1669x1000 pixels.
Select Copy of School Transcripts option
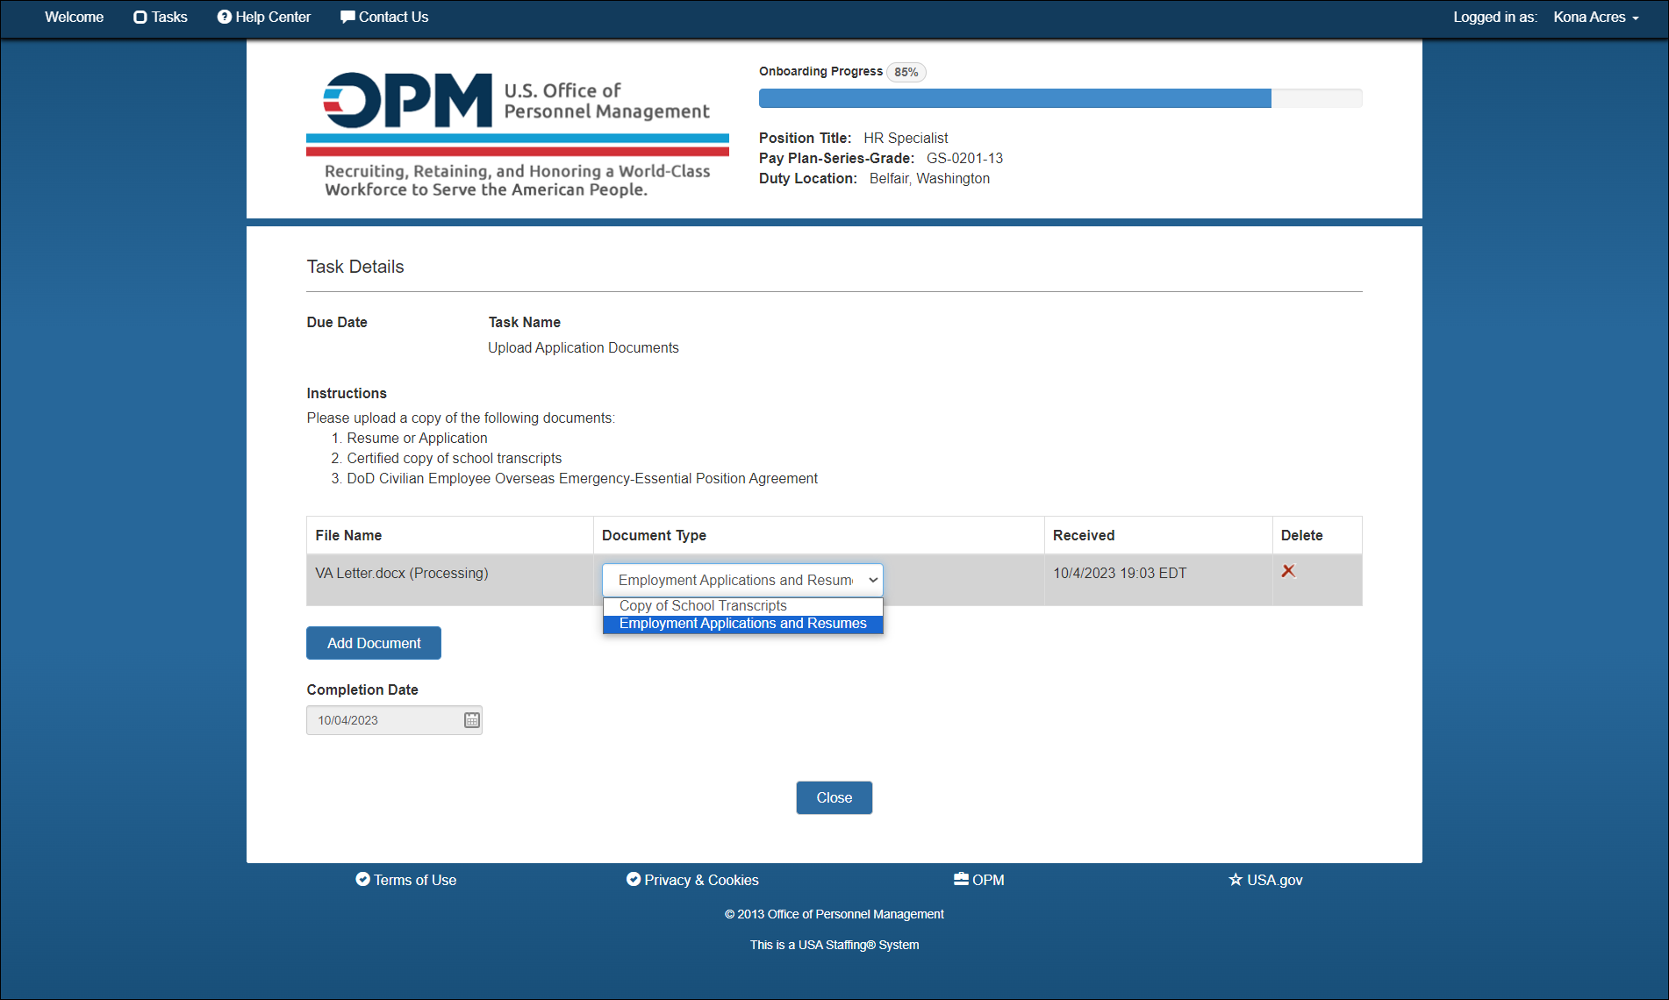coord(742,606)
